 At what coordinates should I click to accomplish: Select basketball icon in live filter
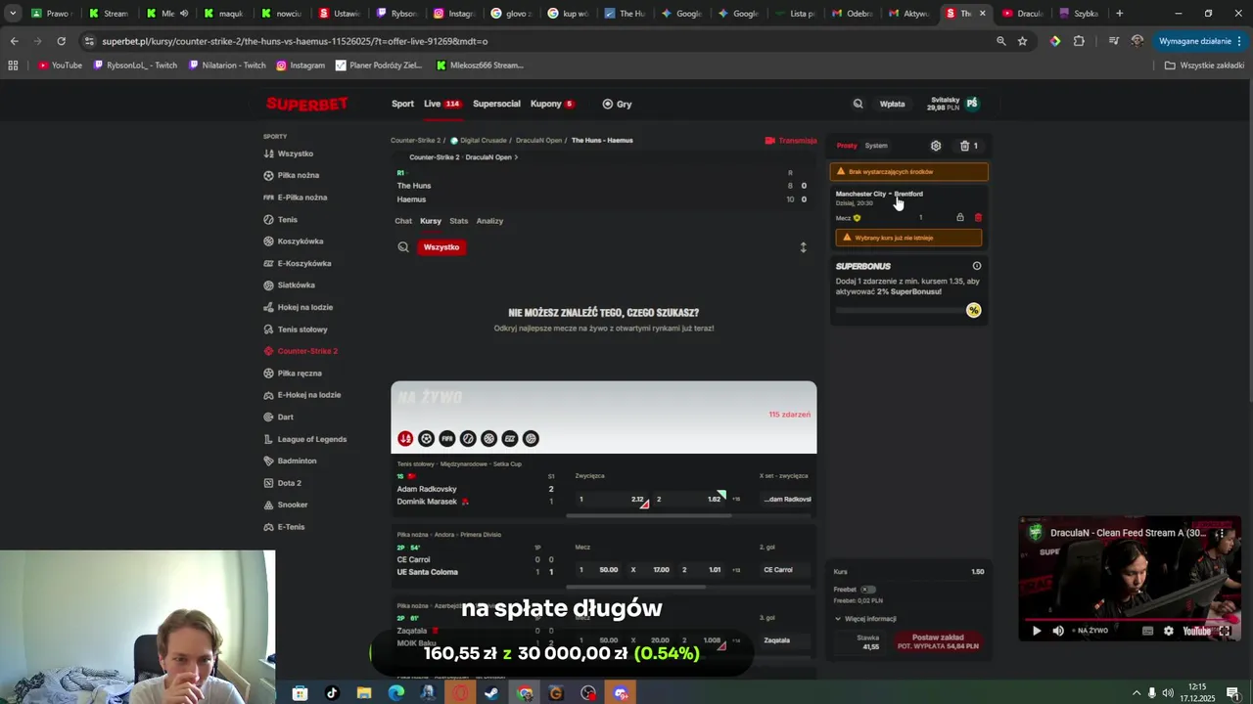click(488, 438)
